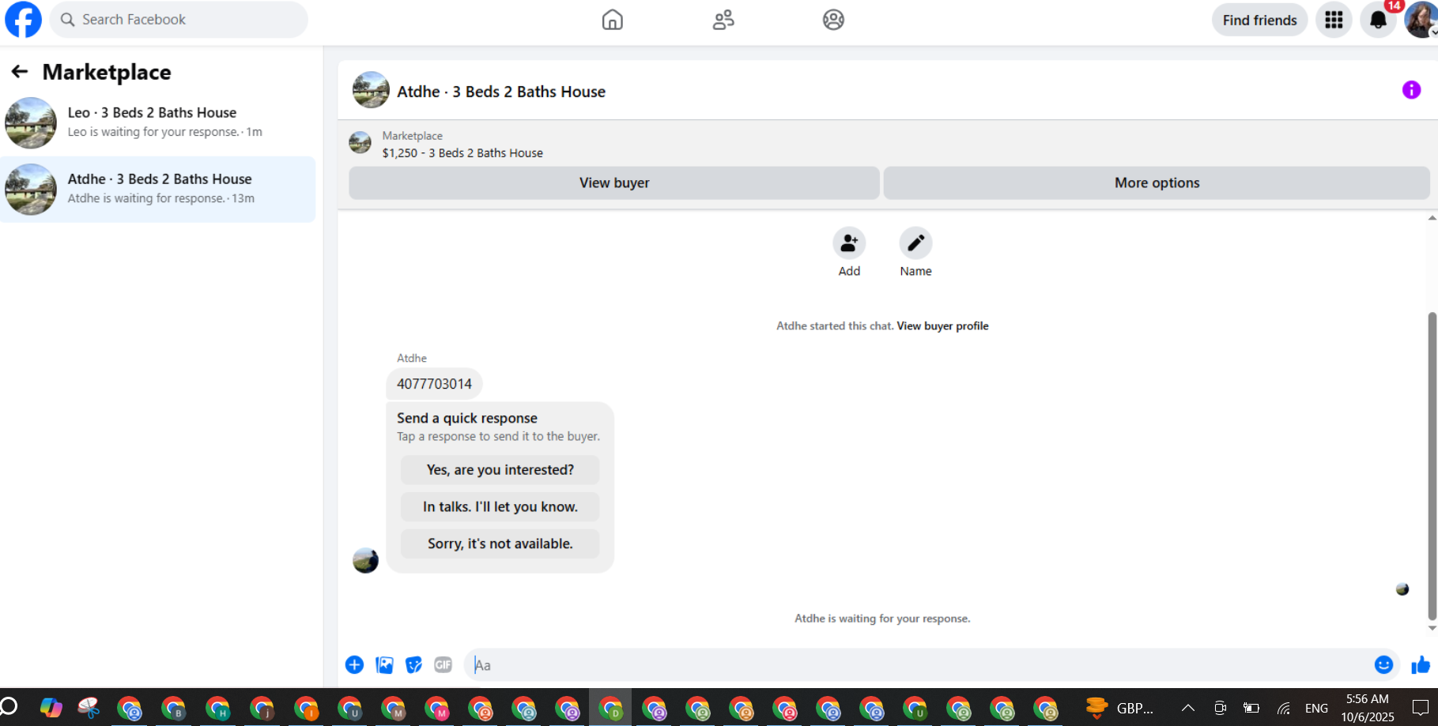Open conversation information purple icon
Viewport: 1438px width, 726px height.
click(x=1411, y=90)
